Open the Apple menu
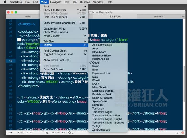 point(5,2)
